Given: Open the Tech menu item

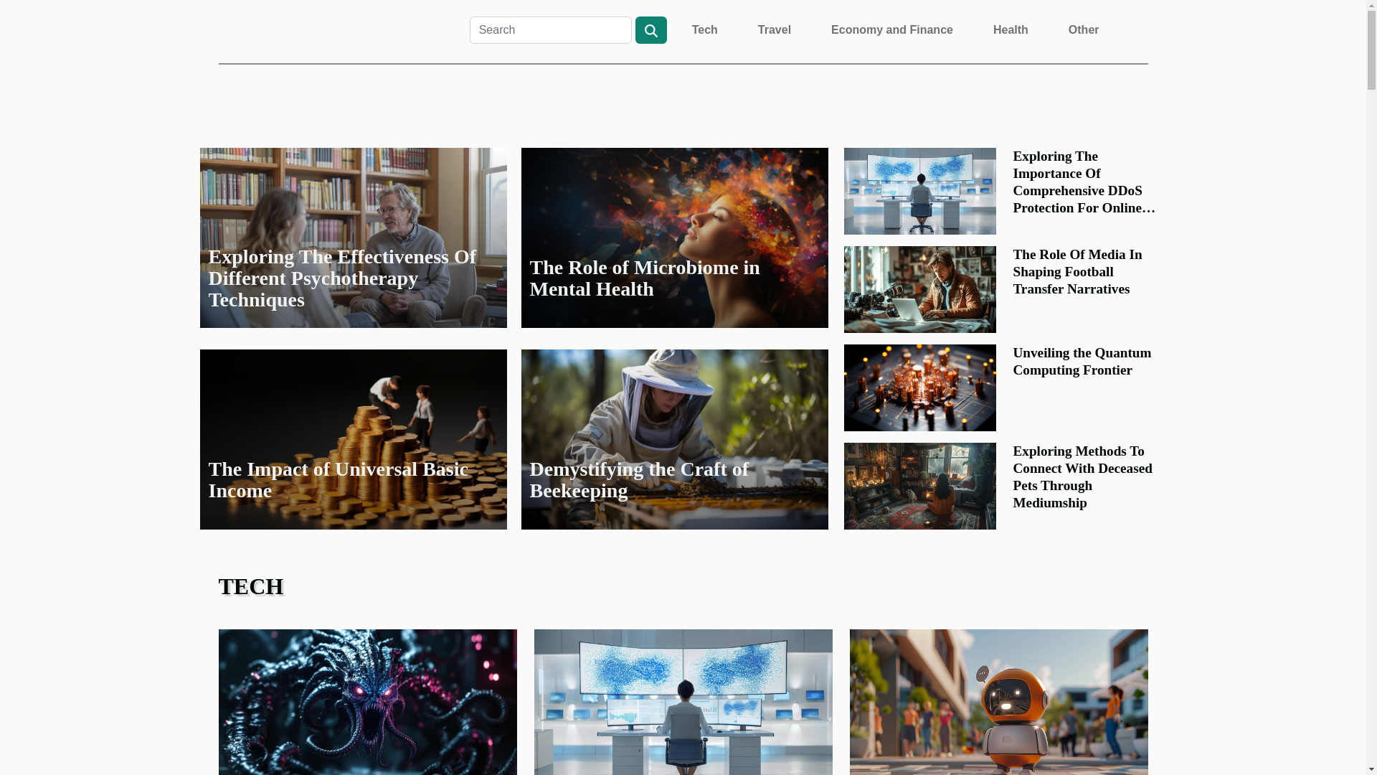Looking at the screenshot, I should (x=704, y=30).
